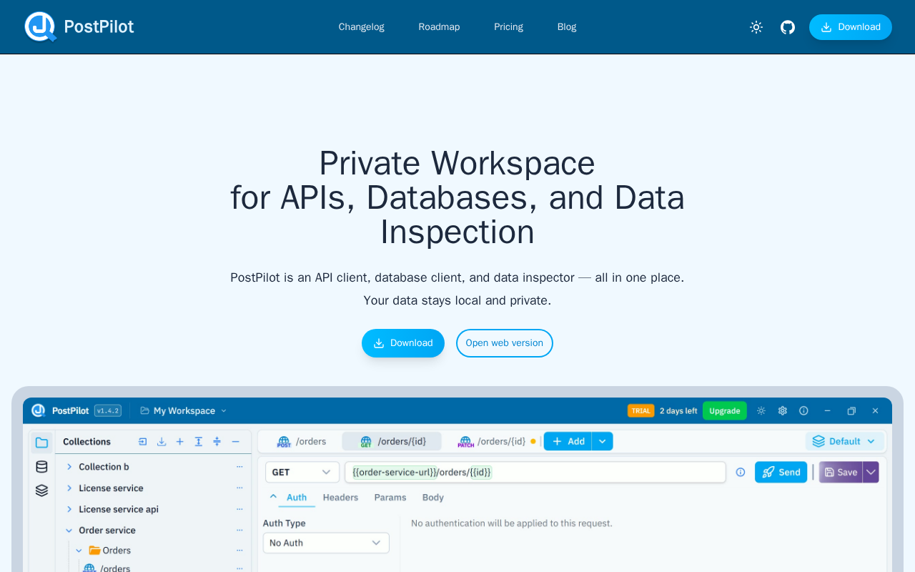Collapse the Order service chevron
Viewport: 915px width, 572px height.
coord(69,531)
